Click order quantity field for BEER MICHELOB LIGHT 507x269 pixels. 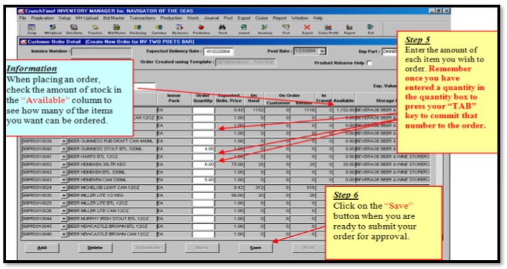tap(203, 188)
